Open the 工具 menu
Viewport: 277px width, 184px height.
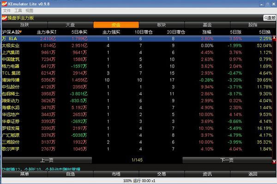click(18, 11)
